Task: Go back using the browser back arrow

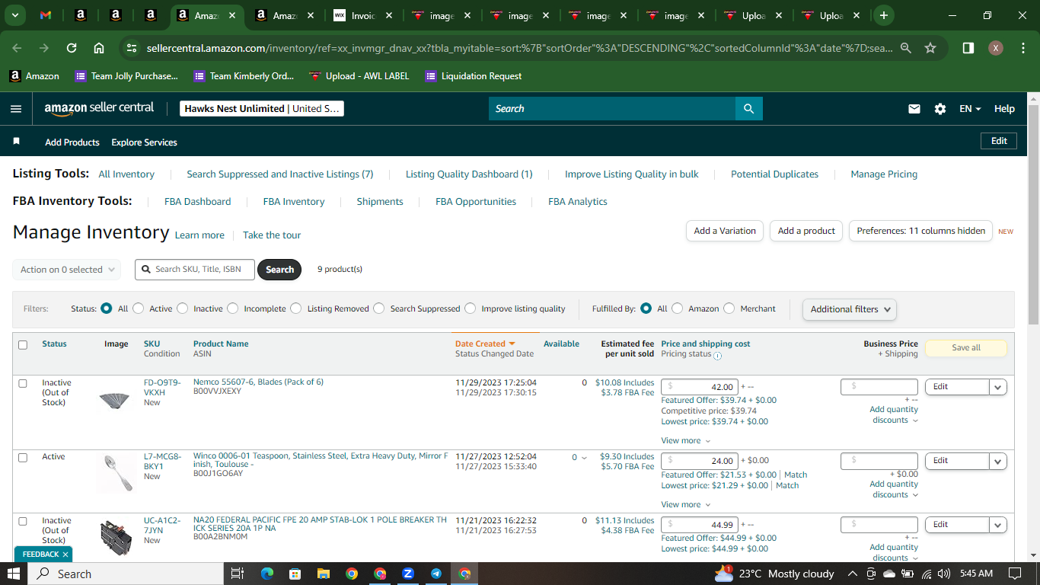Action: click(x=17, y=48)
